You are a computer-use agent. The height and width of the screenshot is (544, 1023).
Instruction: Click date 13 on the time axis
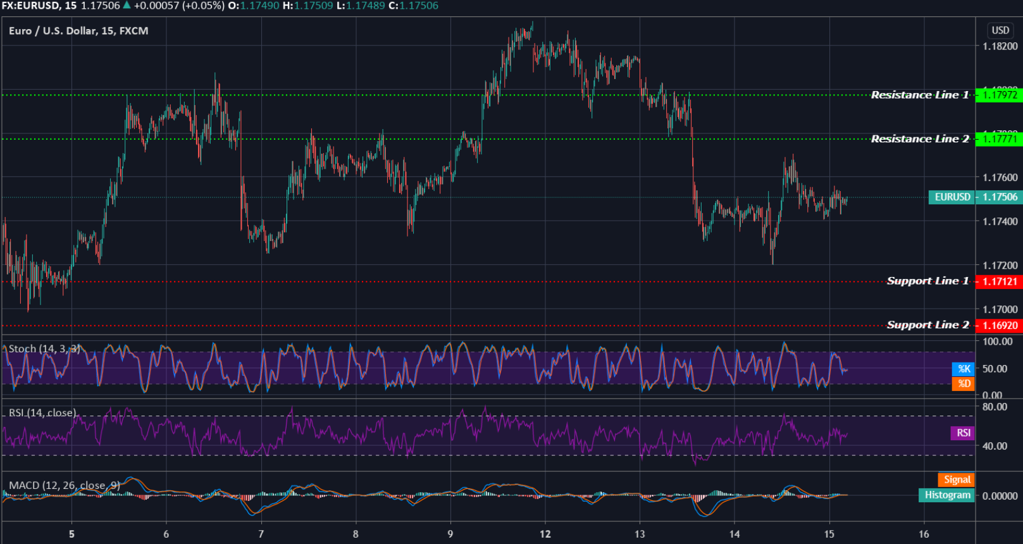click(x=640, y=535)
